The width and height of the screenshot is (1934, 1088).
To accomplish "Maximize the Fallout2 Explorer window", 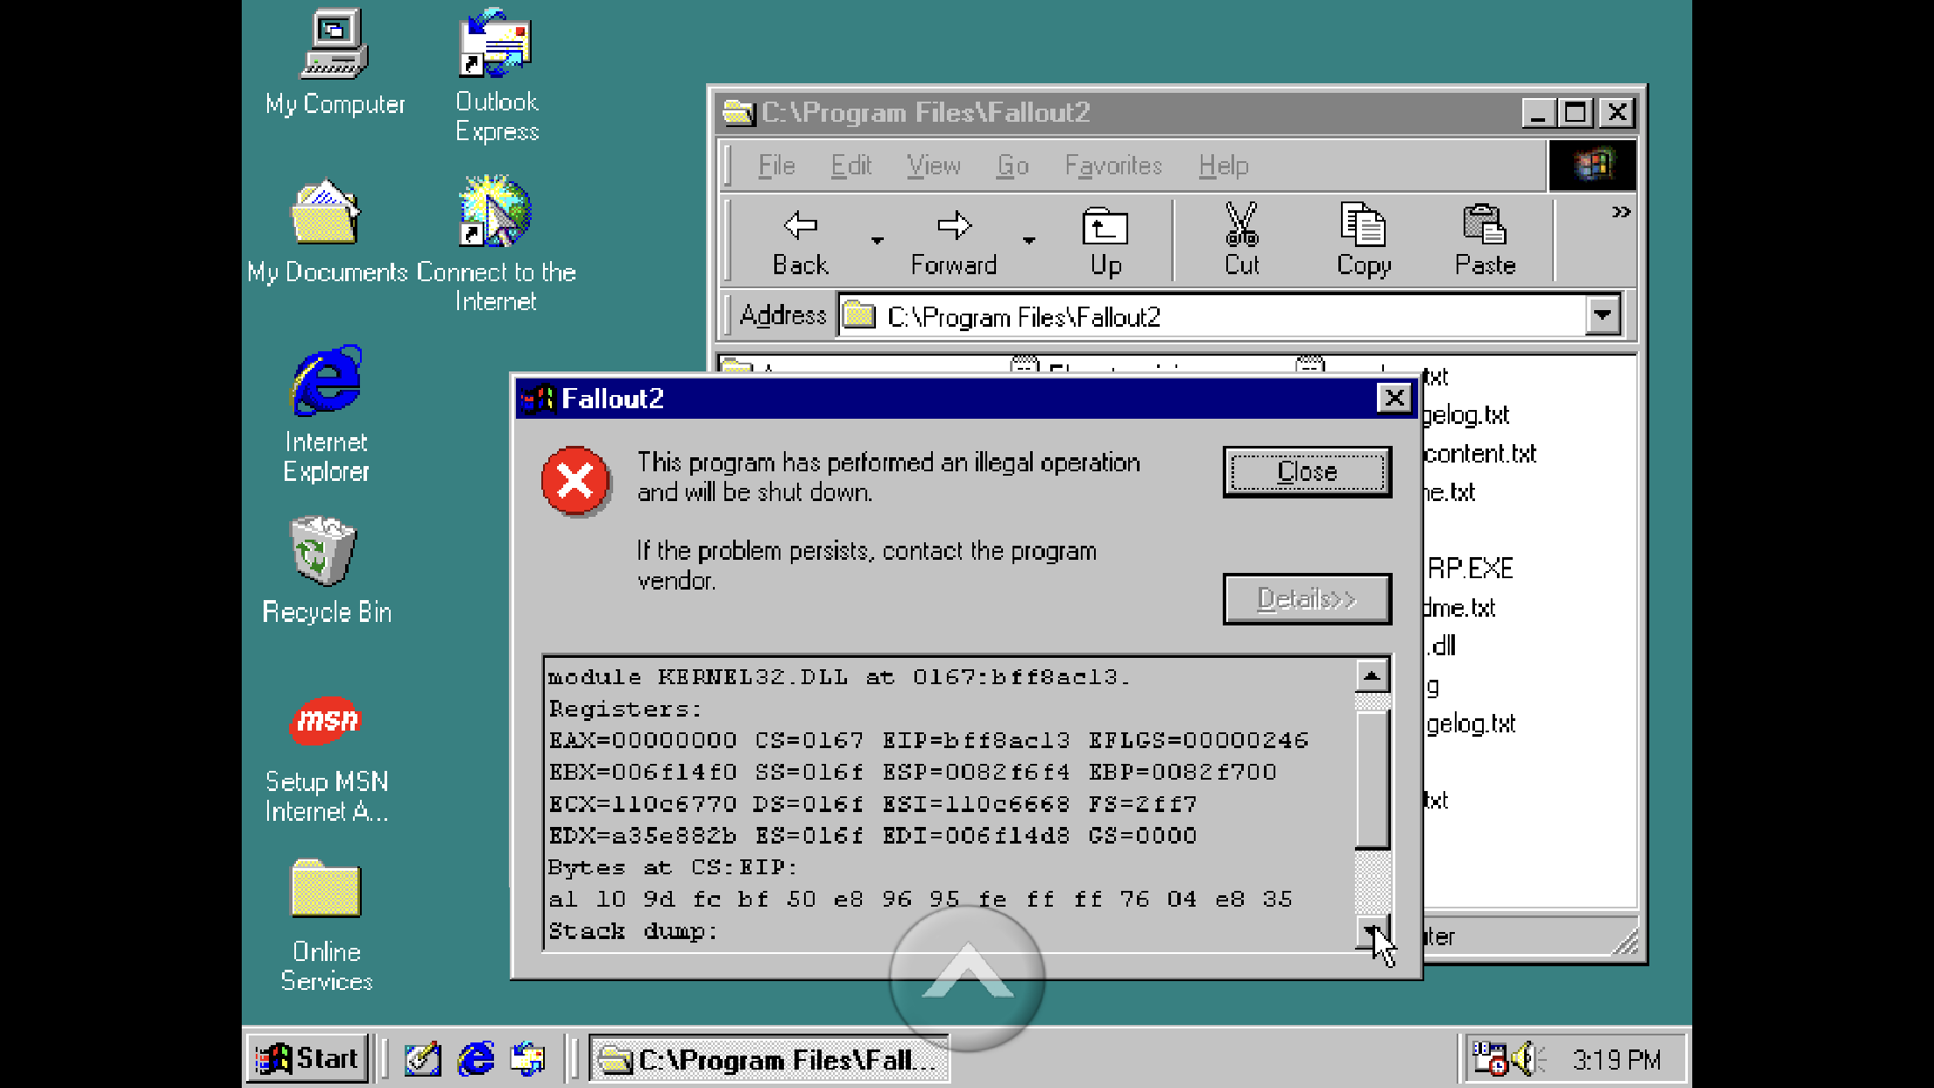I will click(1576, 113).
